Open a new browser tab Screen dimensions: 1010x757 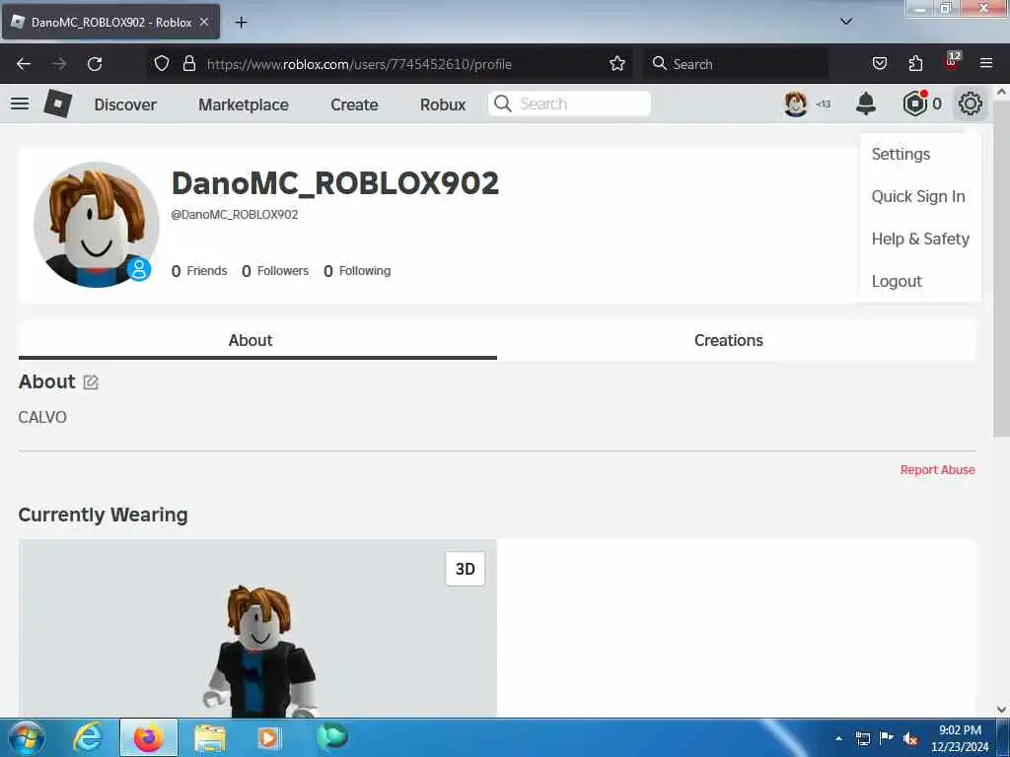(241, 23)
